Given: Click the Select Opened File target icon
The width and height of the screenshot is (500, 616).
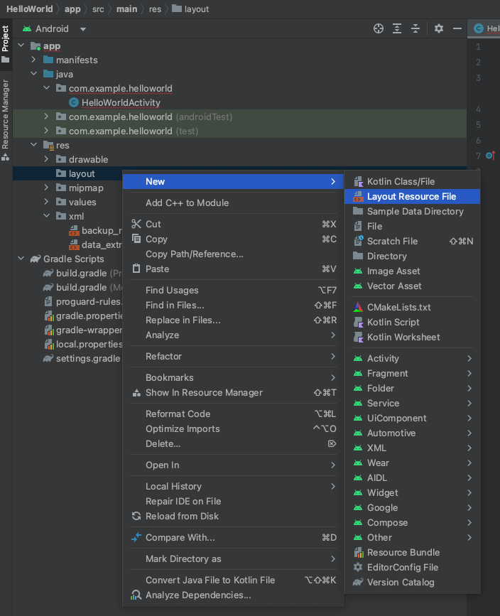Looking at the screenshot, I should click(x=379, y=28).
